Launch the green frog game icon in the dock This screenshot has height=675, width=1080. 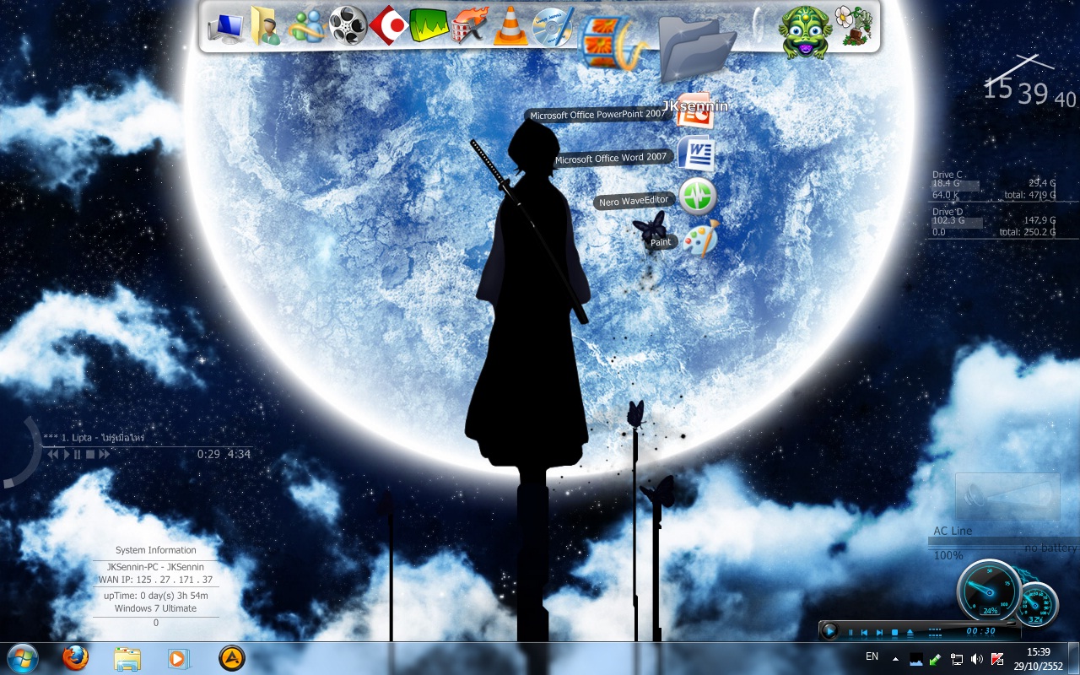[x=804, y=32]
